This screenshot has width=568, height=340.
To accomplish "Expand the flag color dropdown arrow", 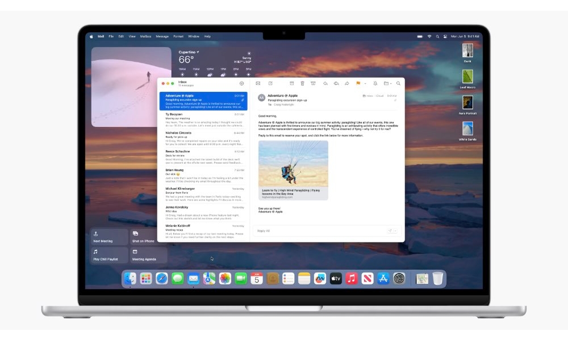I will [365, 84].
